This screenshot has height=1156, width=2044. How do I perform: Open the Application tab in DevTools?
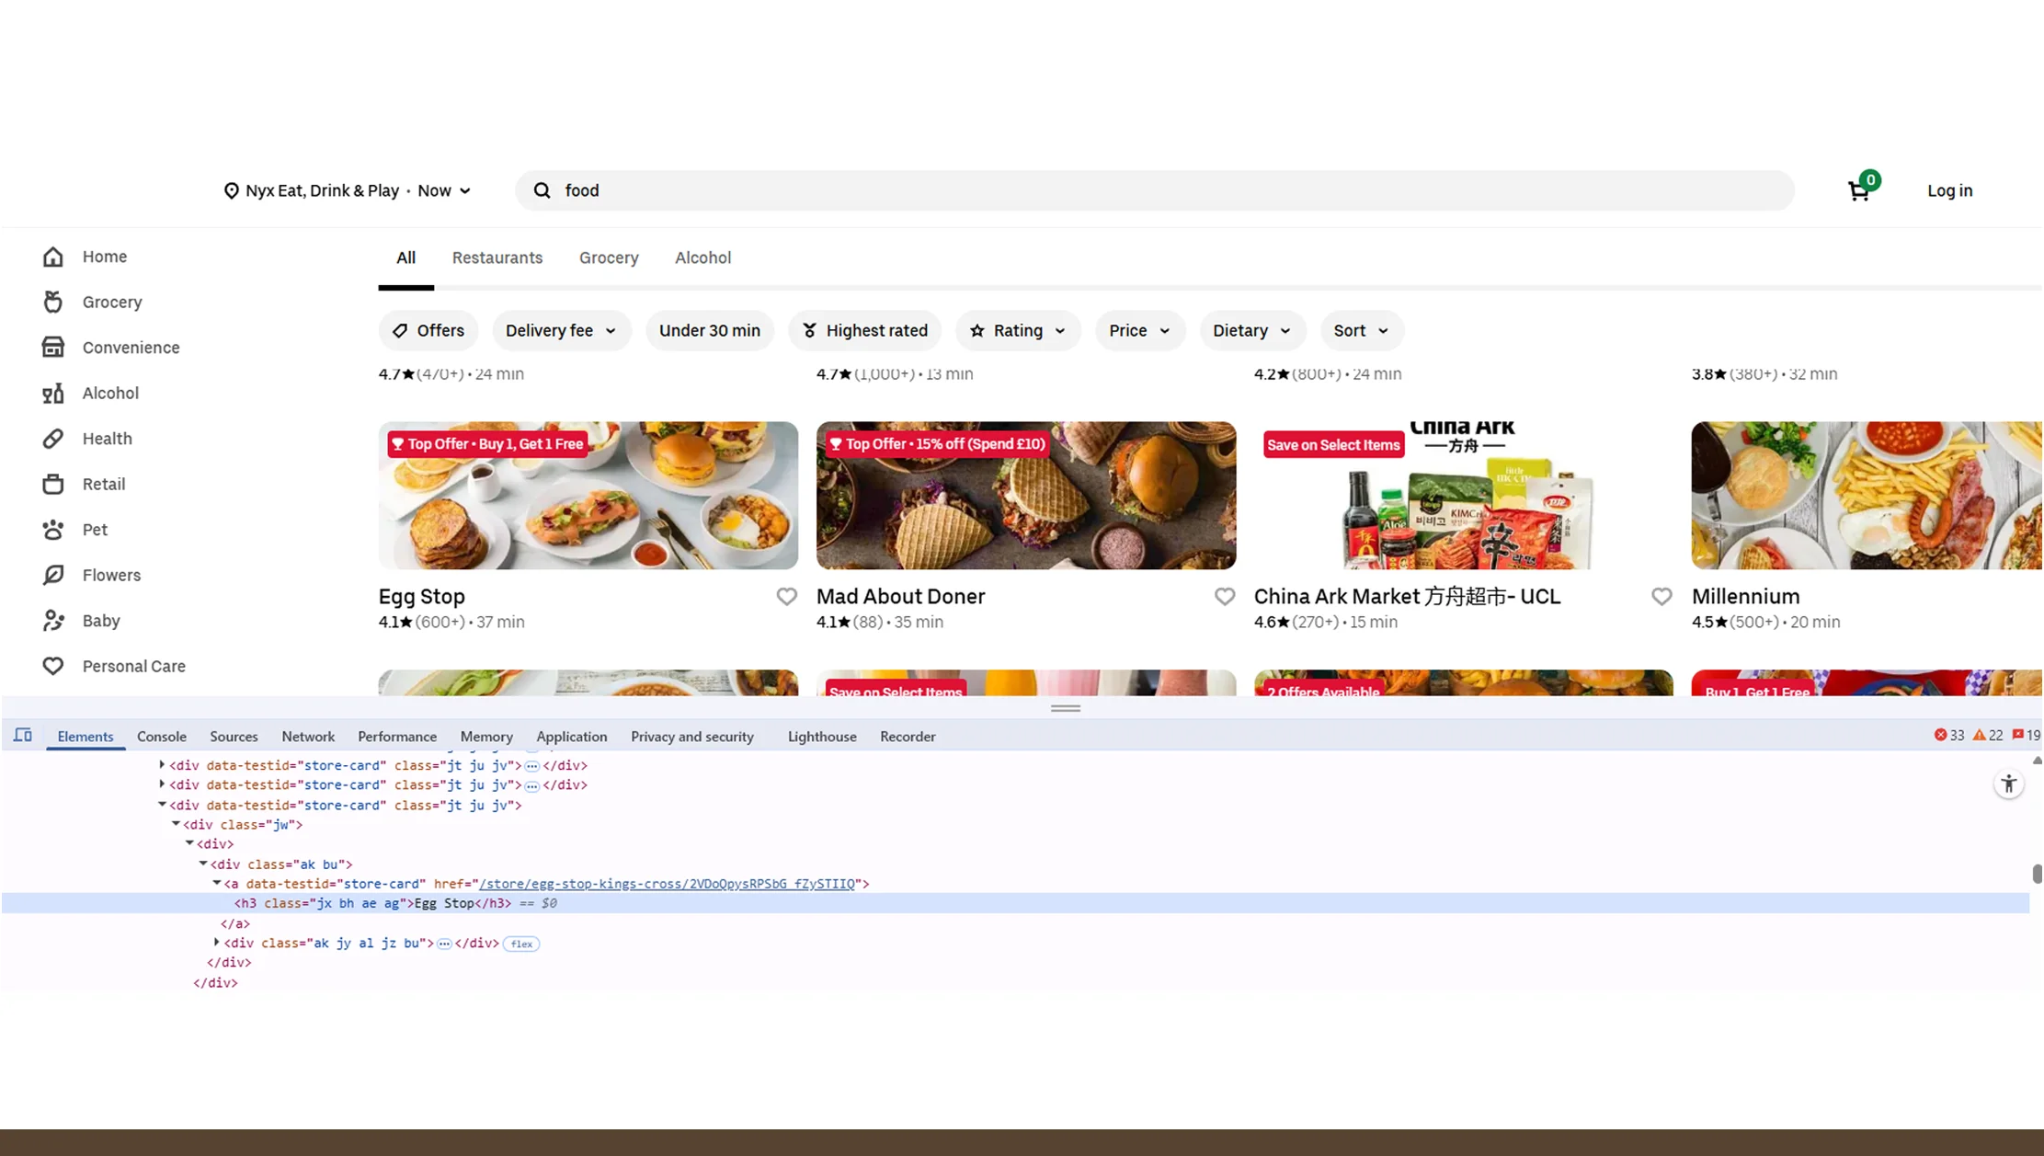[x=572, y=737]
